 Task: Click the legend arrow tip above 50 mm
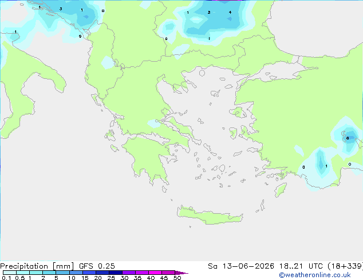[181, 273]
